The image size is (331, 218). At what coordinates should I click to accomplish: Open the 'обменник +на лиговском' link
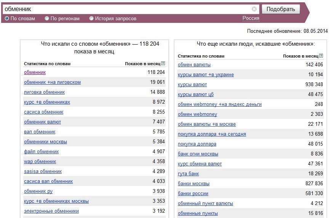point(52,82)
